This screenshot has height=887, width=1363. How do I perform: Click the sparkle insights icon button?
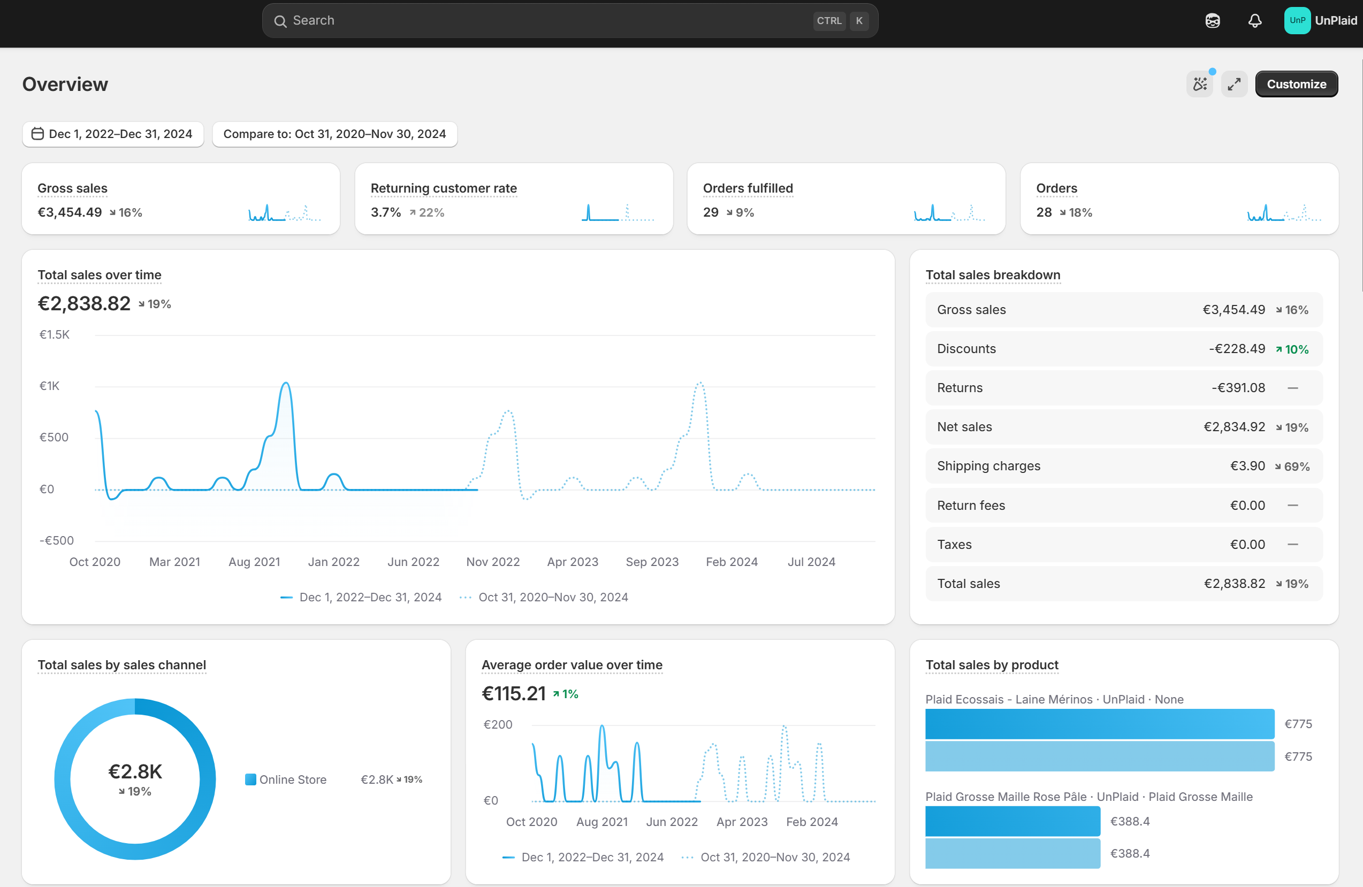(1200, 84)
